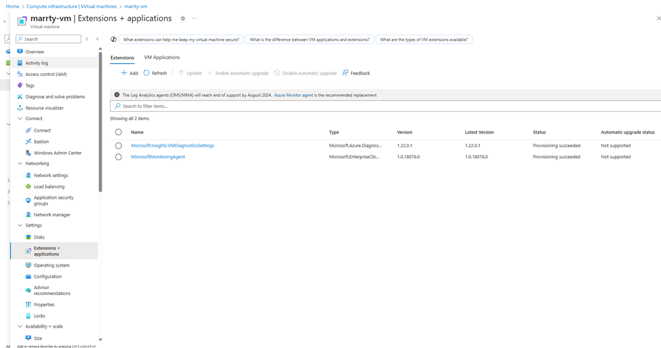Viewport: 661px width, 348px height.
Task: Click the MicrosoftMonitoringAgent extension link
Action: point(158,157)
